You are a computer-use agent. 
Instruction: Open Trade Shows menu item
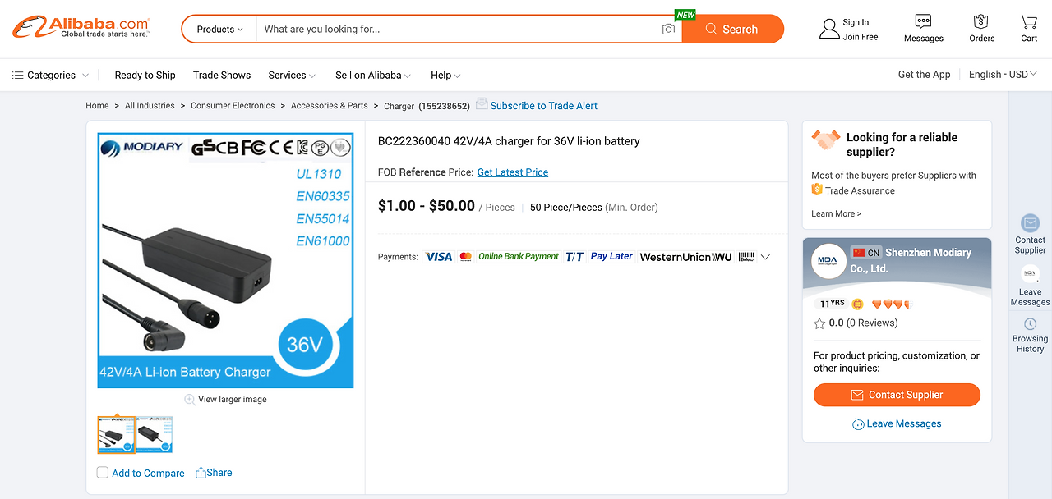222,76
